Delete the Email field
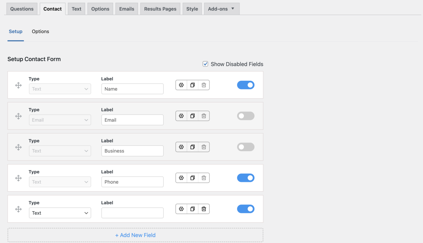Image resolution: width=423 pixels, height=243 pixels. pos(204,116)
